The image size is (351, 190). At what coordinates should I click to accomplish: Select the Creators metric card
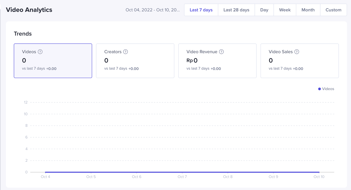tap(135, 61)
